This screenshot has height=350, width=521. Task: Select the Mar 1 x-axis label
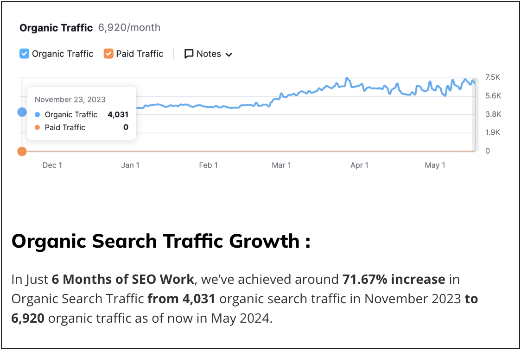281,165
